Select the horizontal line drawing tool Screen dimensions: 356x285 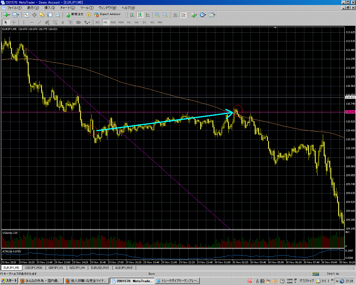click(x=31, y=22)
